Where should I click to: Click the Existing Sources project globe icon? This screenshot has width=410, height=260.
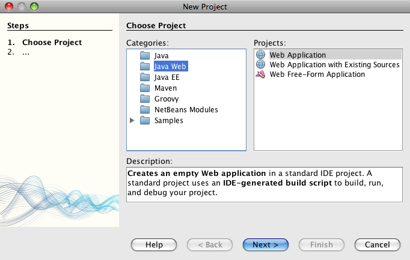pos(261,65)
